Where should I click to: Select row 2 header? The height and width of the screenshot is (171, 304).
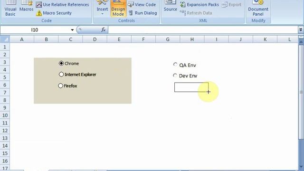tap(5, 55)
